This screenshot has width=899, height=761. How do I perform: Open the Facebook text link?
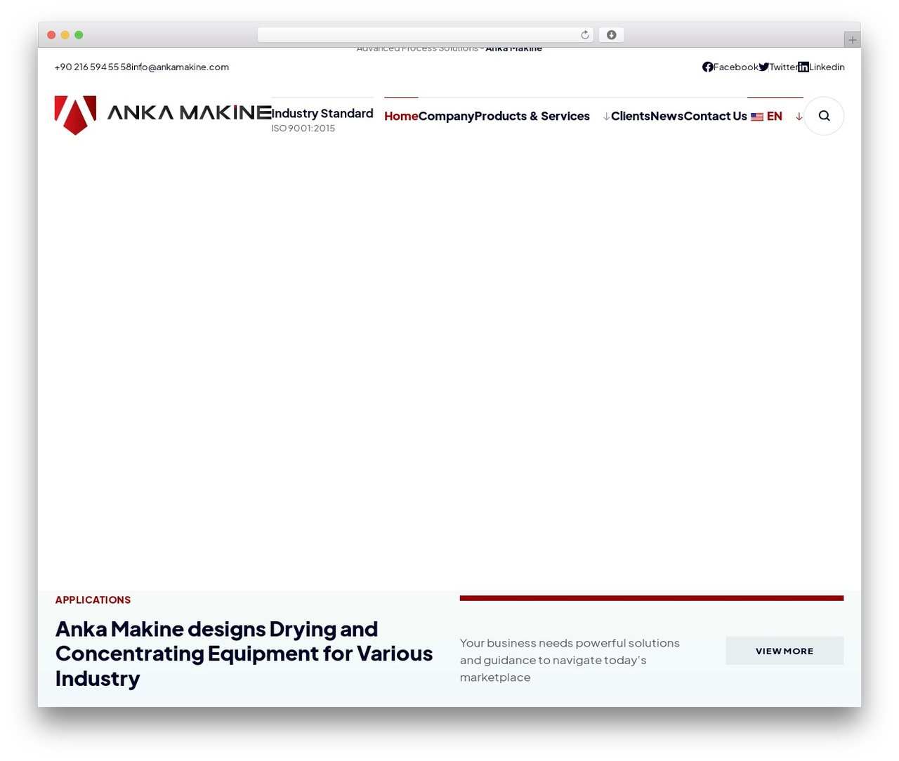coord(736,67)
